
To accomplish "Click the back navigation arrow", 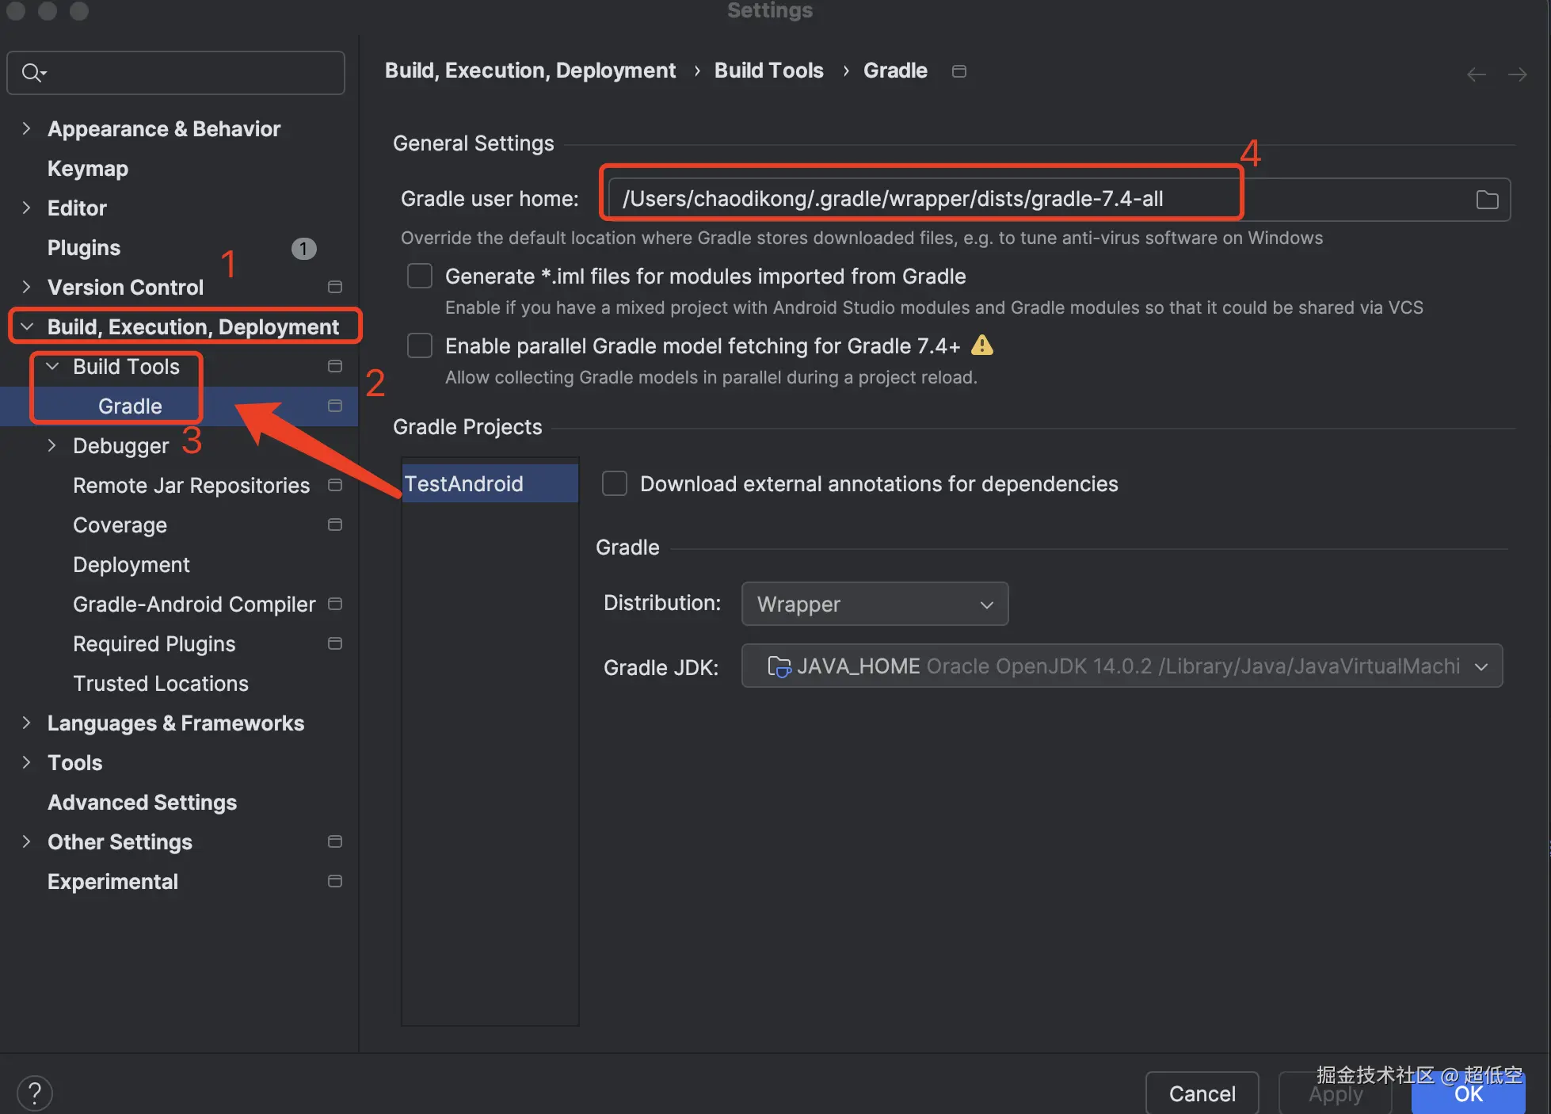I will click(x=1476, y=74).
